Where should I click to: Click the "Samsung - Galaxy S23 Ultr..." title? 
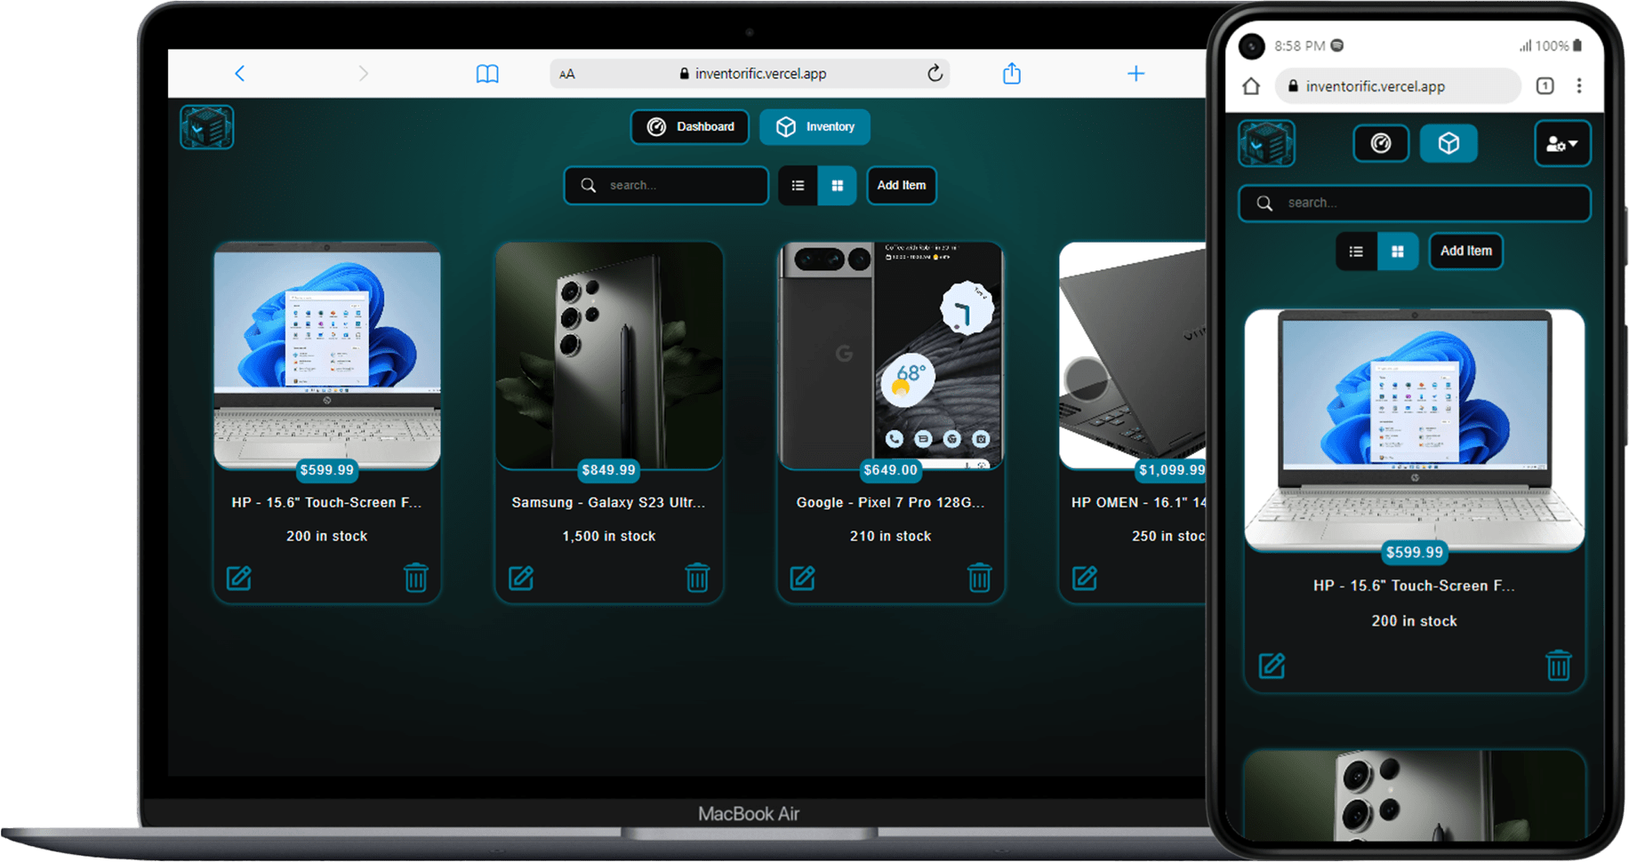coord(609,503)
